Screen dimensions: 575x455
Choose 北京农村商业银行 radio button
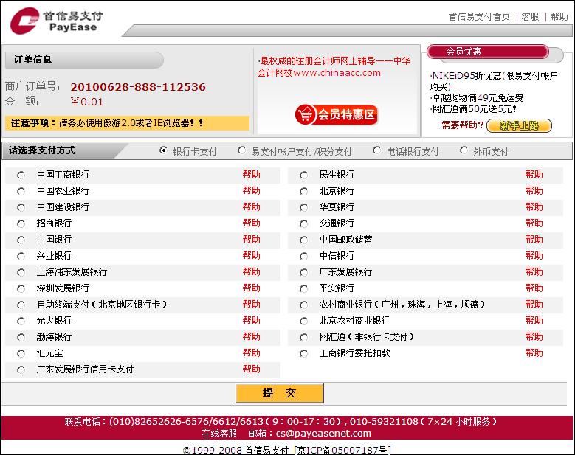pyautogui.click(x=303, y=322)
